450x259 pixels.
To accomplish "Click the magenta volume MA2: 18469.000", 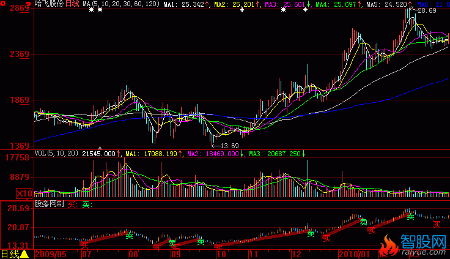I will (213, 154).
